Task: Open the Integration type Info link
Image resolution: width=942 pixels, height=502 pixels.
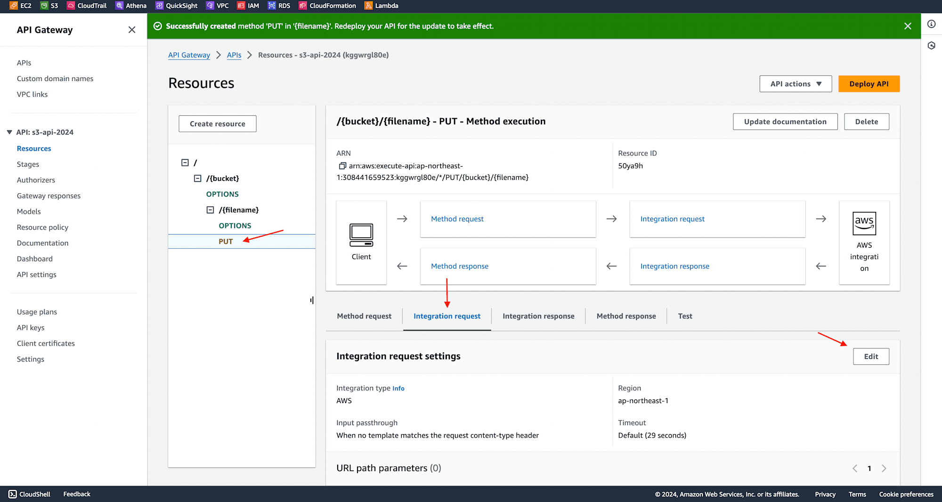Action: [x=398, y=389]
